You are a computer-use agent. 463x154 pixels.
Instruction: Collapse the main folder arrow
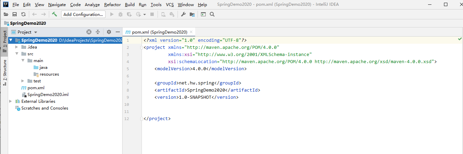tap(23, 60)
